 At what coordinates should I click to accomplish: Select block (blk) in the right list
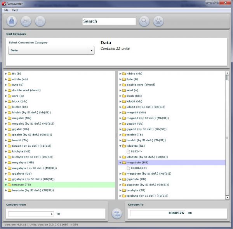click(x=134, y=96)
